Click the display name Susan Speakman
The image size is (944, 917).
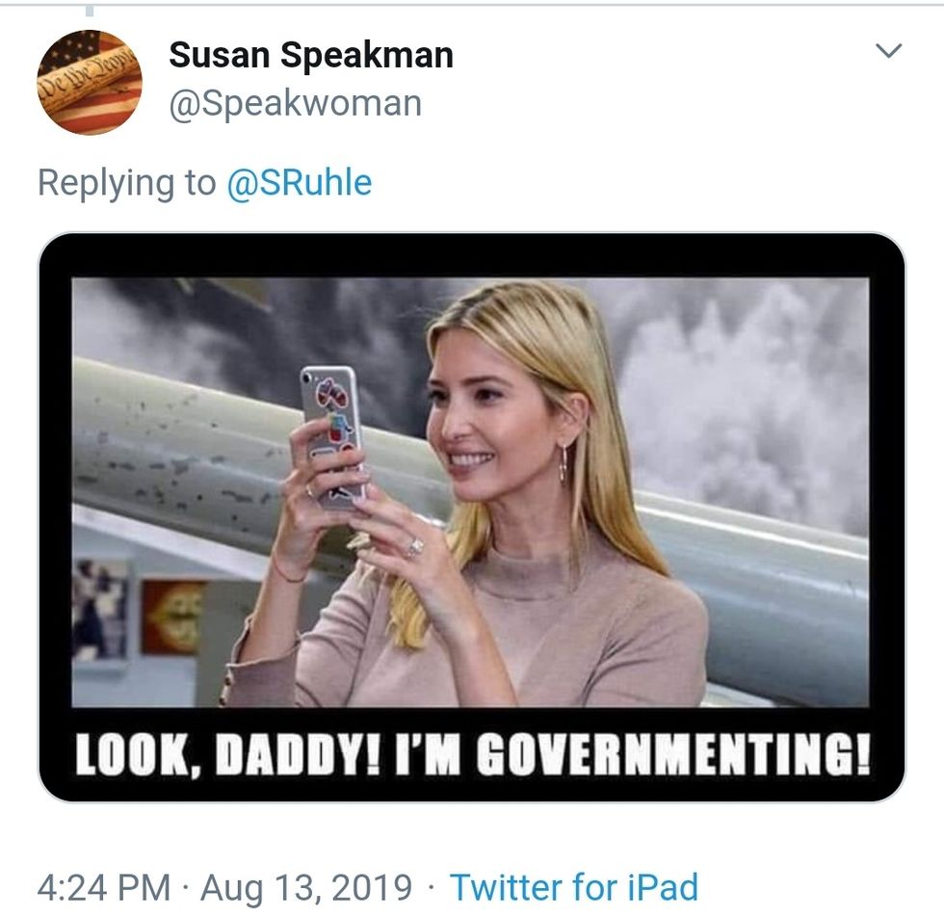(311, 56)
